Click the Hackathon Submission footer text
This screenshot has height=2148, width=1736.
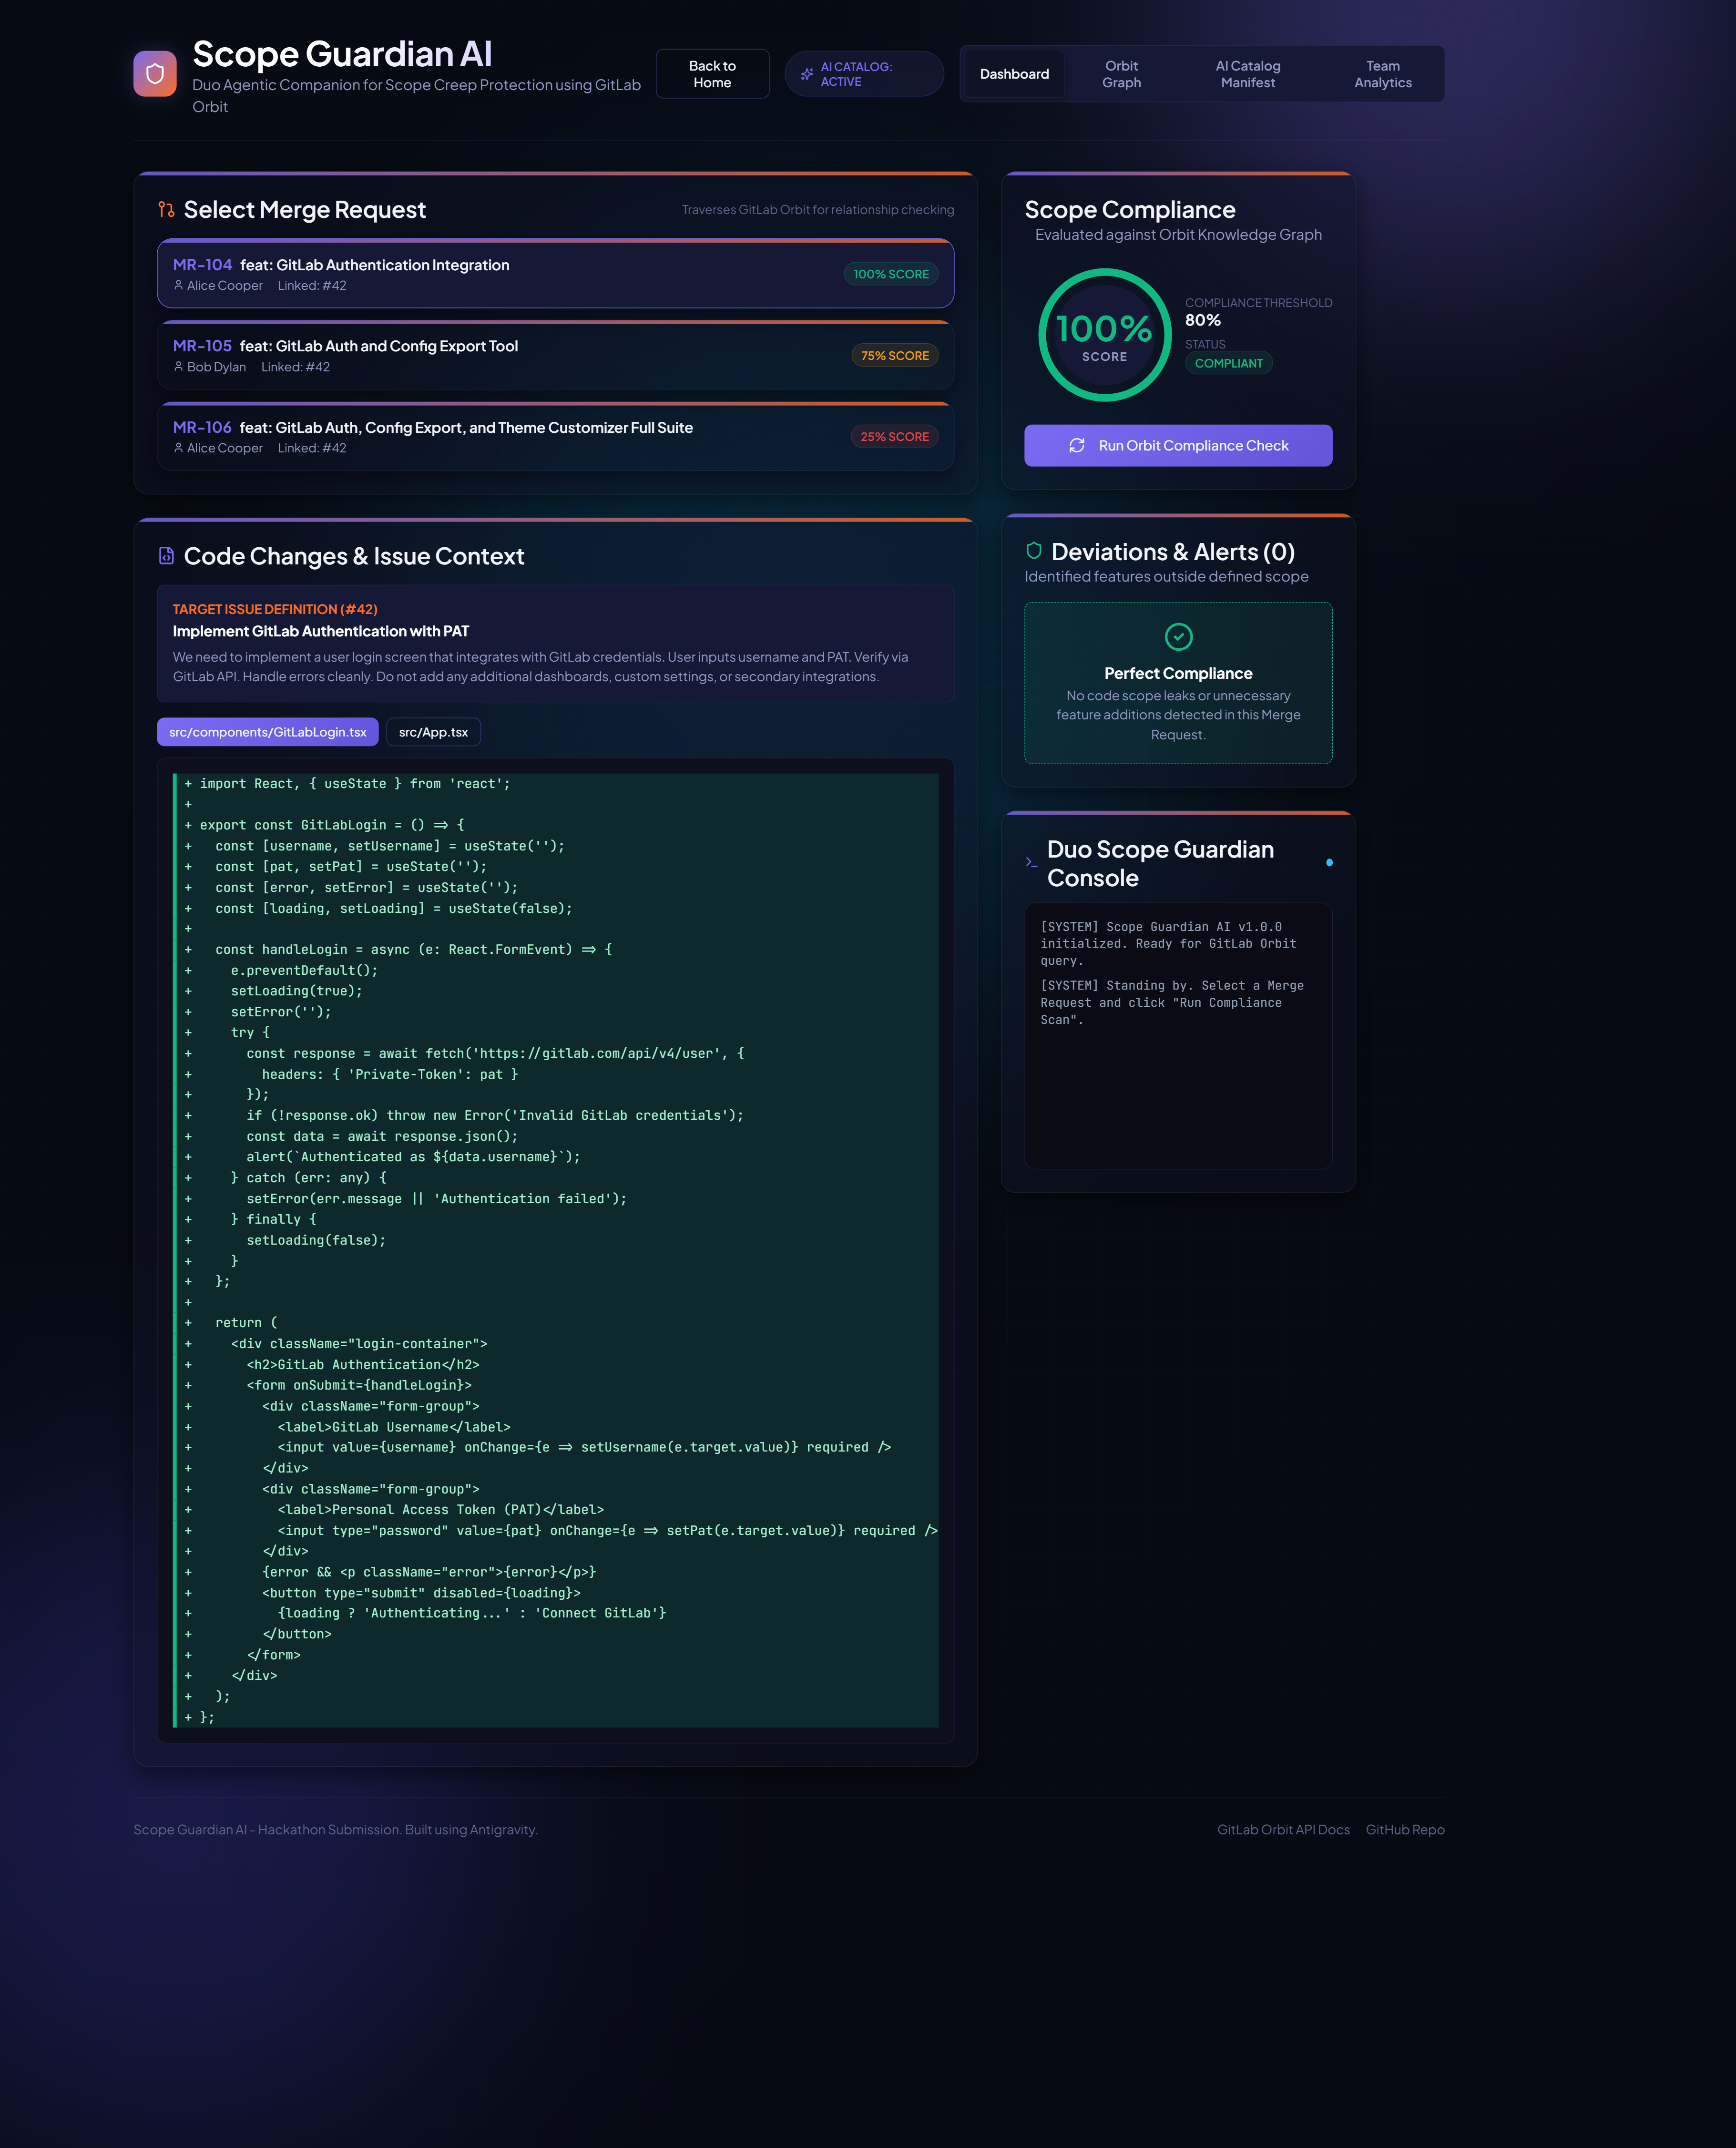point(335,1829)
